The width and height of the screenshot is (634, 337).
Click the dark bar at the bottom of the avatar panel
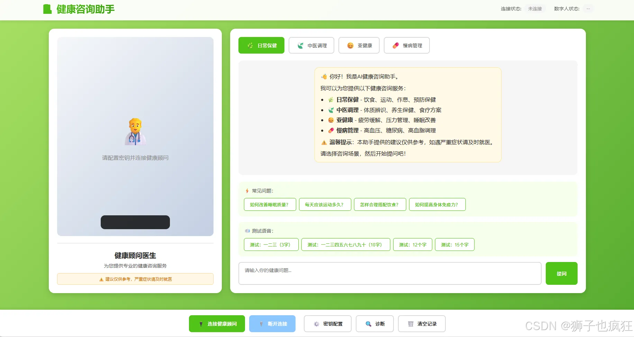(135, 222)
